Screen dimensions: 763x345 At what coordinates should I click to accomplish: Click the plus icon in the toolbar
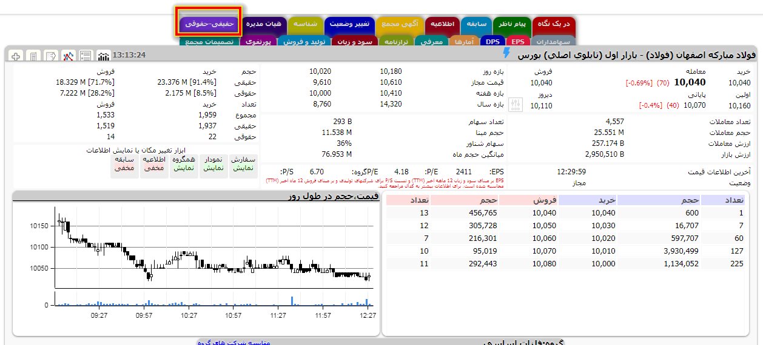[16, 56]
